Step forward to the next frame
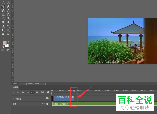The width and height of the screenshot is (157, 114). coord(28,92)
